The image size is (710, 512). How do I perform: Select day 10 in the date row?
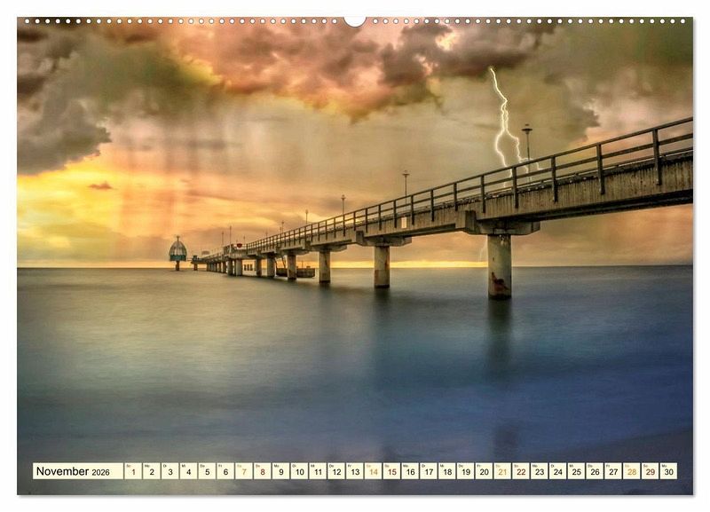click(x=299, y=471)
